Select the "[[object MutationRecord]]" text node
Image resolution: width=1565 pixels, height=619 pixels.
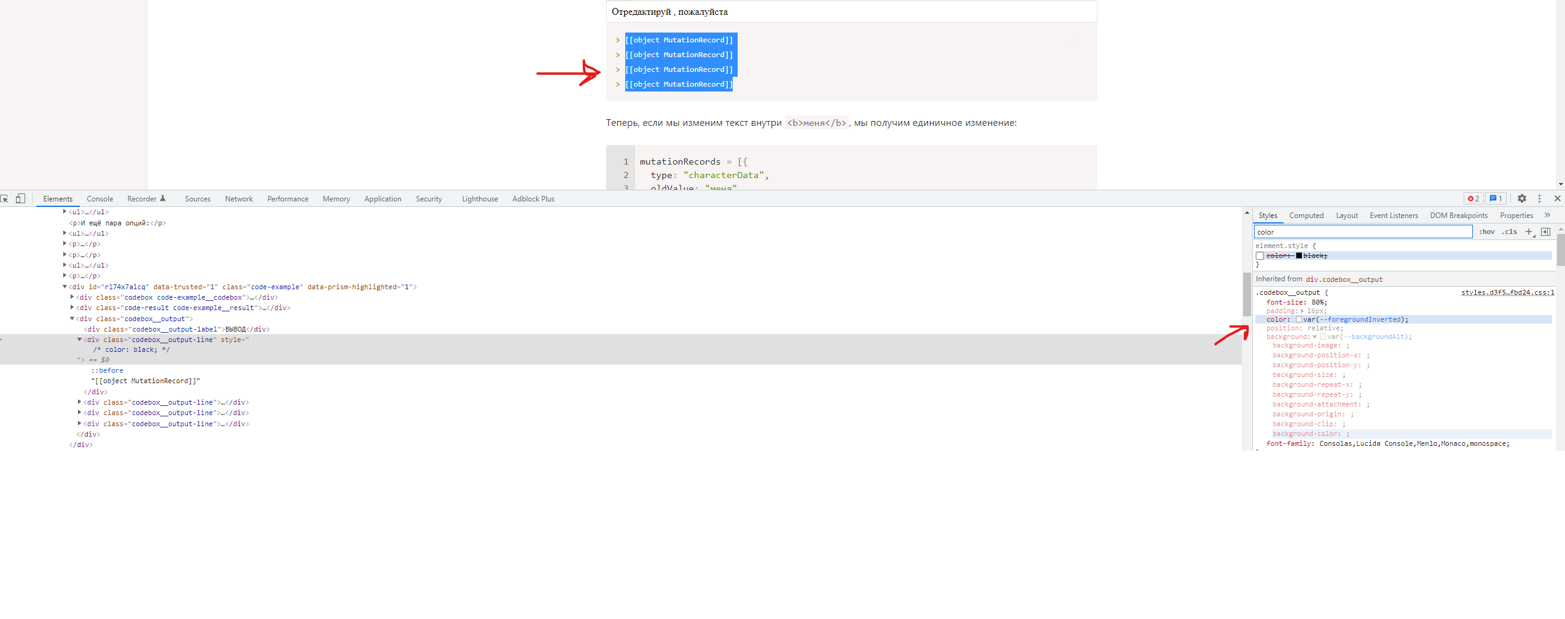(146, 381)
